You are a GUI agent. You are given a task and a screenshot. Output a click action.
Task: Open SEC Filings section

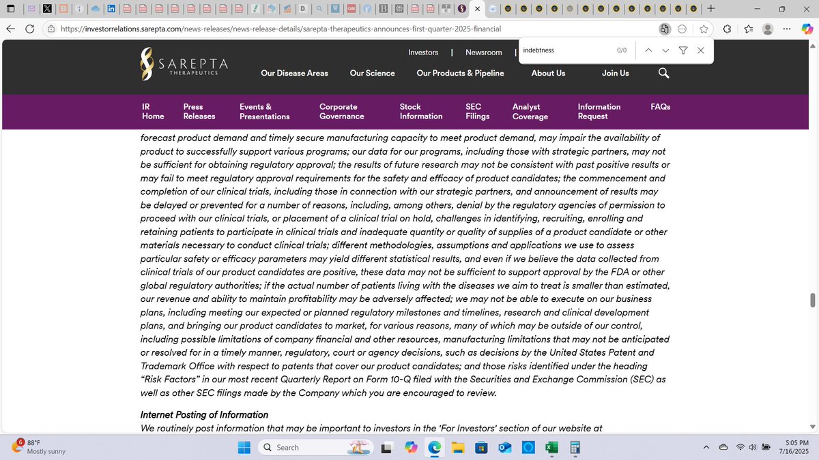click(x=477, y=112)
